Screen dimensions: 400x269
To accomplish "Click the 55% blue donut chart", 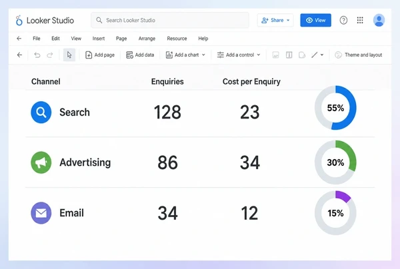I will point(335,108).
